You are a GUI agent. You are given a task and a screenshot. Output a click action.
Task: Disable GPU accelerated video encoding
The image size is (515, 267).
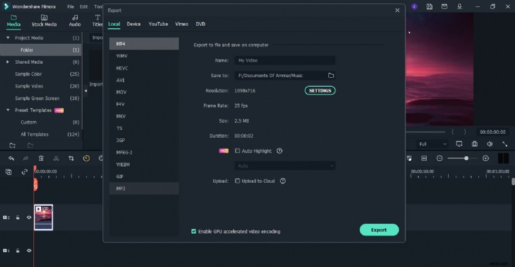(x=194, y=231)
